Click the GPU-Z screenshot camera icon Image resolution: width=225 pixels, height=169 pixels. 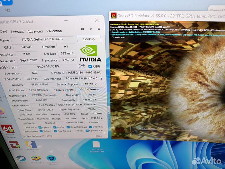82,29
